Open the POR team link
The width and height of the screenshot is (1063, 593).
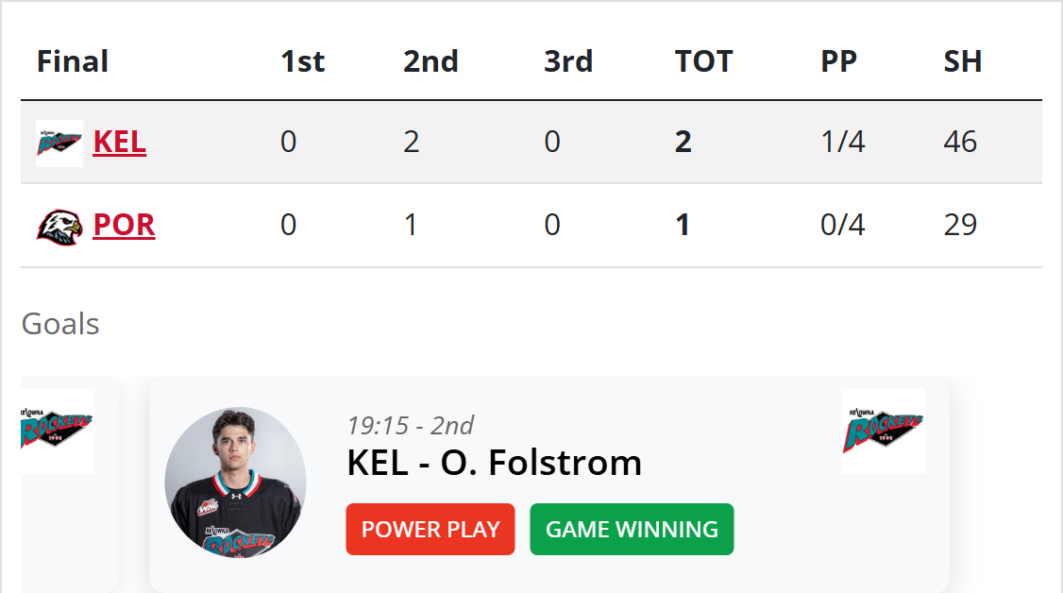point(124,226)
